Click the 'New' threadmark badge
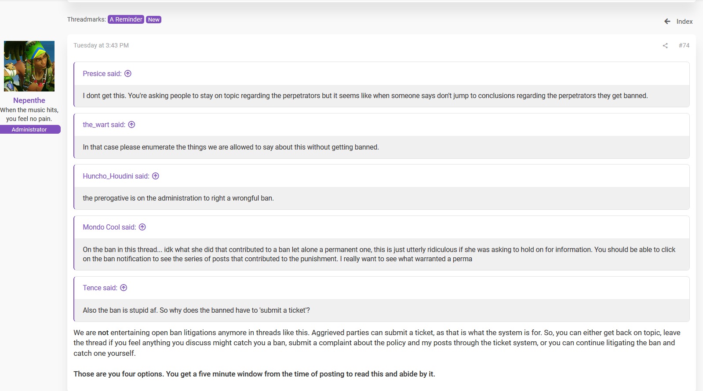The width and height of the screenshot is (703, 391). [153, 19]
